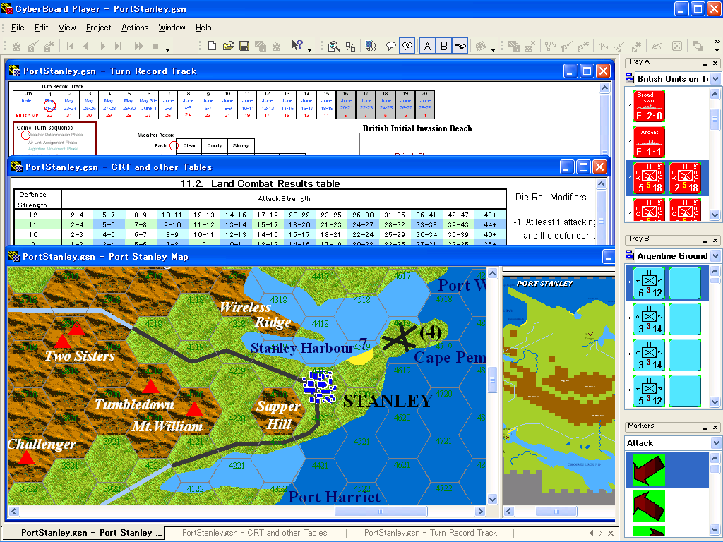The image size is (723, 542).
Task: Click the plain speech bubble toolbar icon
Action: click(391, 46)
